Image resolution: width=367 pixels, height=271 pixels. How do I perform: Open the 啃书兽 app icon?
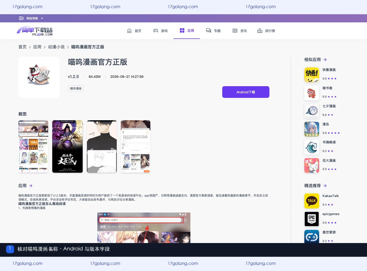[x=312, y=93]
